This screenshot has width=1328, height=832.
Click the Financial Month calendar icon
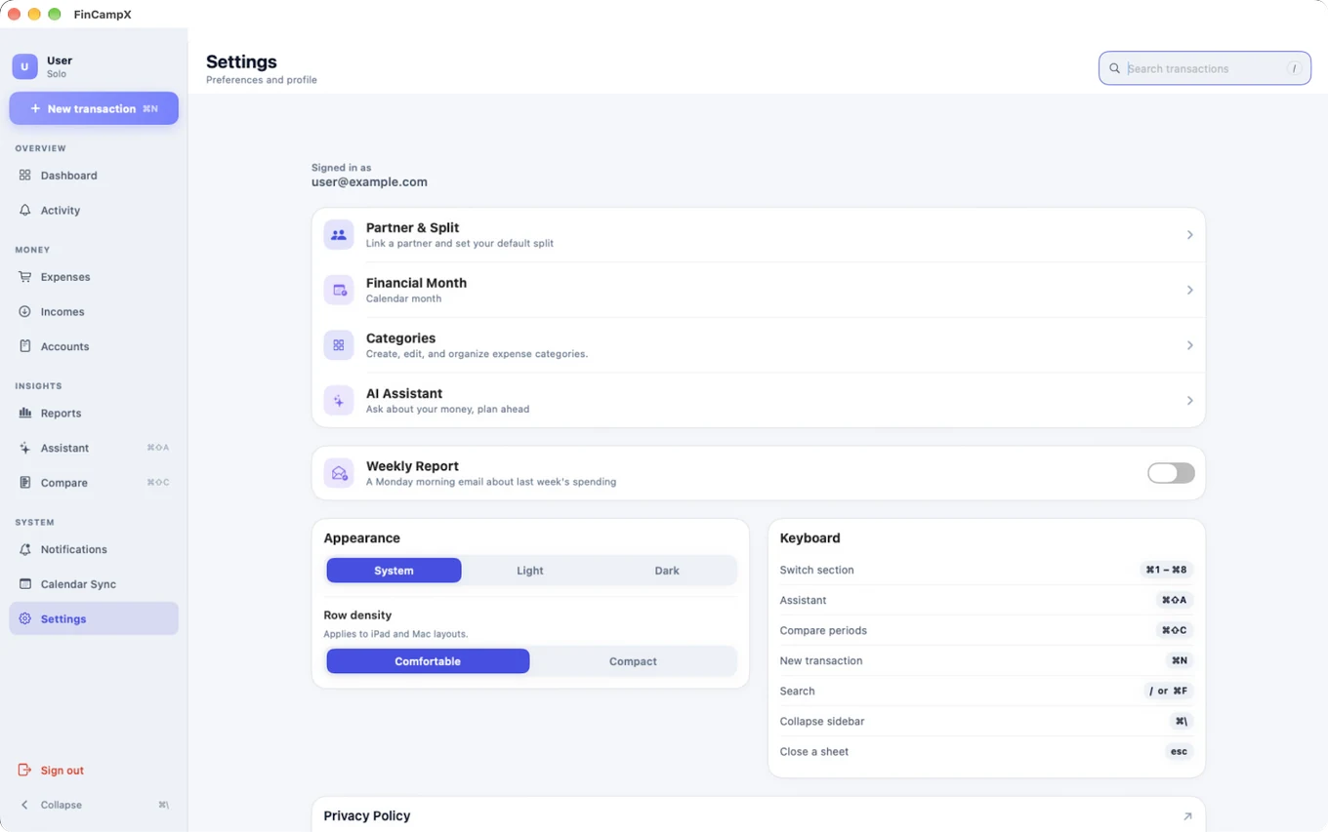(x=339, y=290)
